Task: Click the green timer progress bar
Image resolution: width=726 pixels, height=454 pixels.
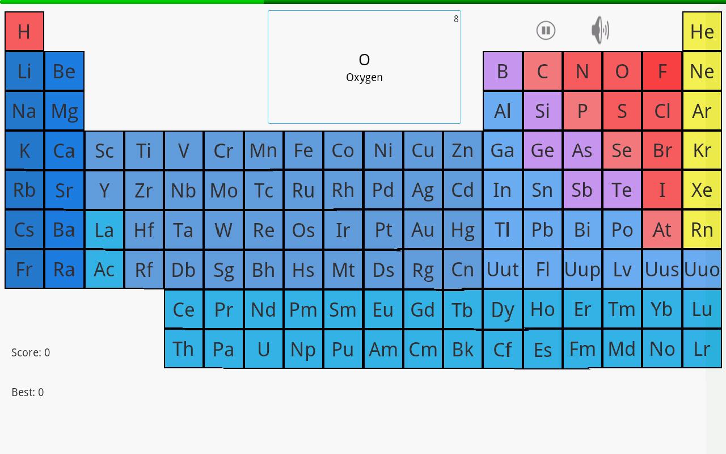Action: click(x=363, y=2)
